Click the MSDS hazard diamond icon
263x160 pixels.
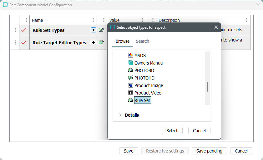pos(131,55)
